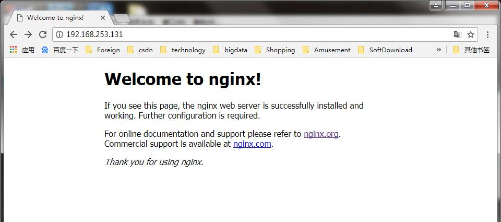Image resolution: width=501 pixels, height=222 pixels.
Task: Close the browser window
Action: [486, 5]
